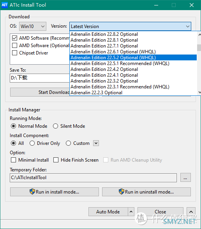Open the Custom component dropdown arrow

coord(96,143)
